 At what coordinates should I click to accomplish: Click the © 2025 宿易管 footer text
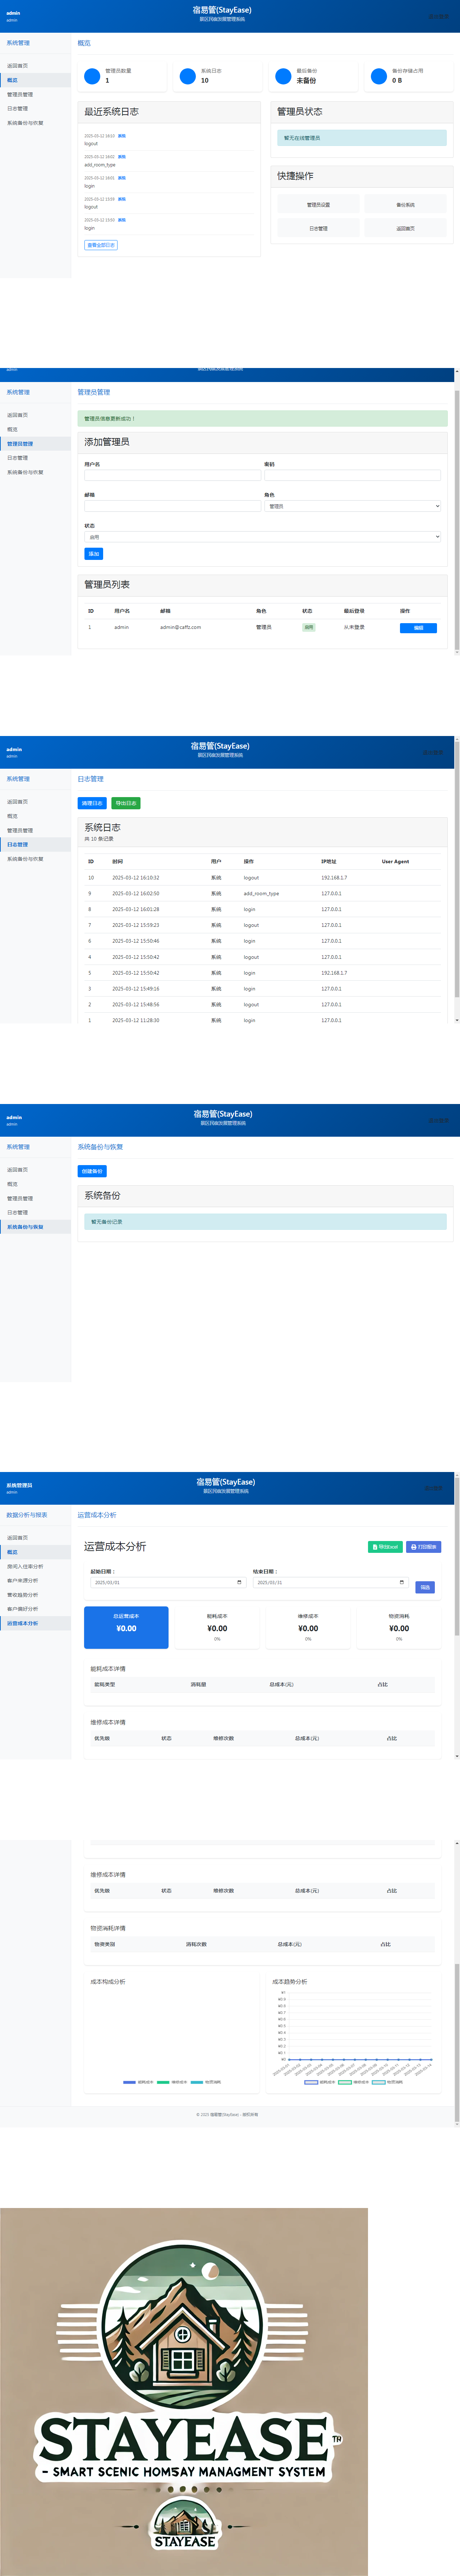pos(227,2115)
